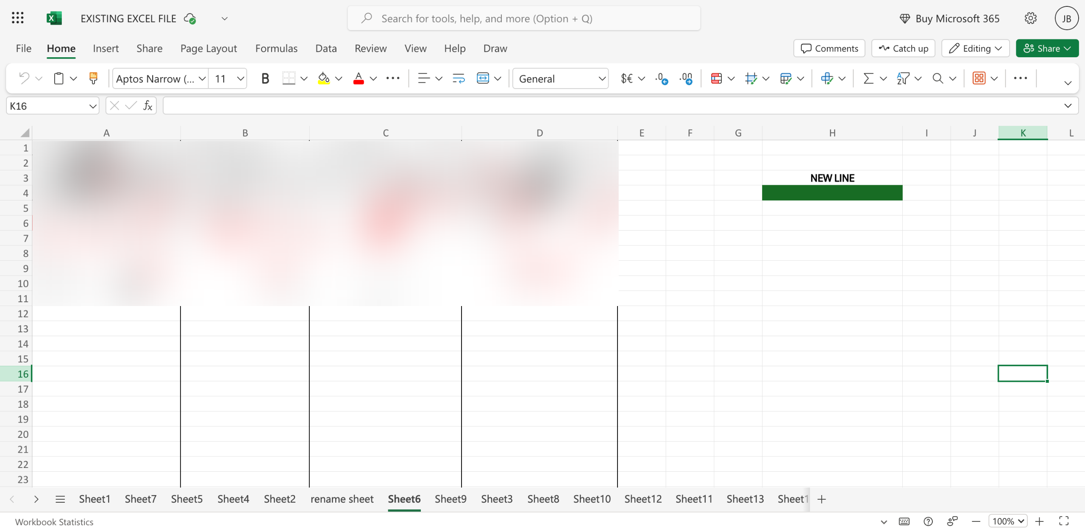Switch to the Sheet9 tab
Image resolution: width=1085 pixels, height=529 pixels.
[x=450, y=499]
